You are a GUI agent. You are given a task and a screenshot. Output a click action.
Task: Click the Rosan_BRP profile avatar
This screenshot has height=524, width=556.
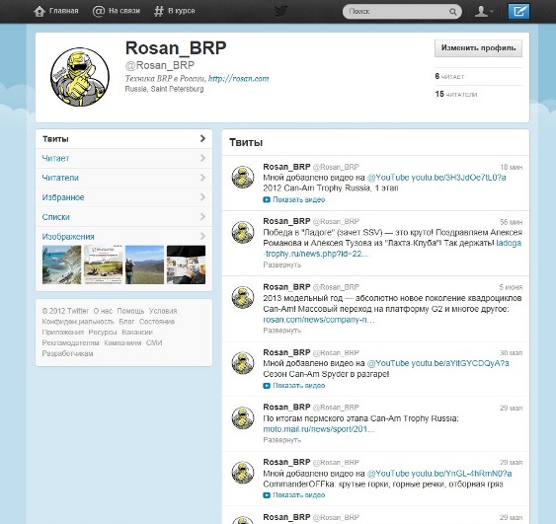click(80, 77)
